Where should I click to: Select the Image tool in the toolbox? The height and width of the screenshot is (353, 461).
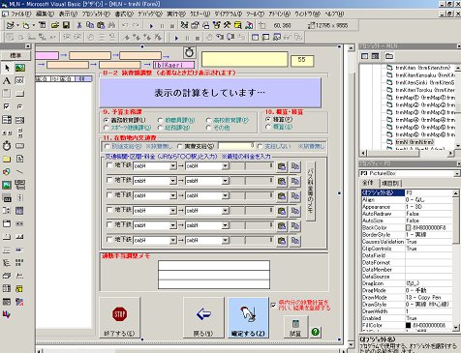point(7,185)
